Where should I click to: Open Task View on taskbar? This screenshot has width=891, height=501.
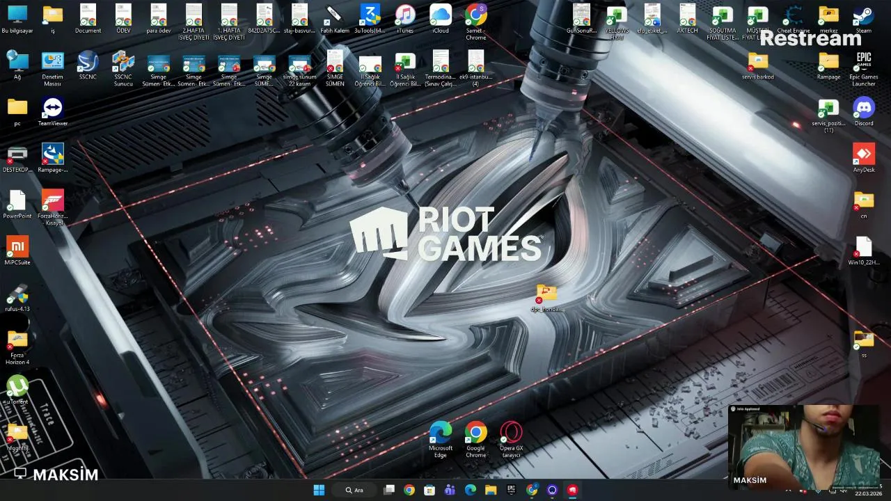point(389,490)
